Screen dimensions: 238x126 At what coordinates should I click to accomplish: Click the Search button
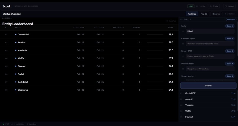(x=208, y=86)
